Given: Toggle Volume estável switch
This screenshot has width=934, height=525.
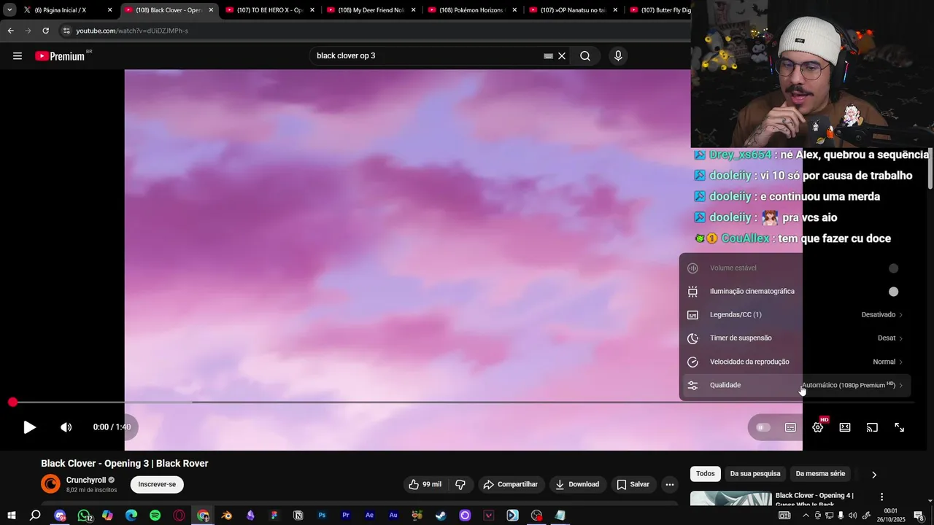Looking at the screenshot, I should [893, 268].
